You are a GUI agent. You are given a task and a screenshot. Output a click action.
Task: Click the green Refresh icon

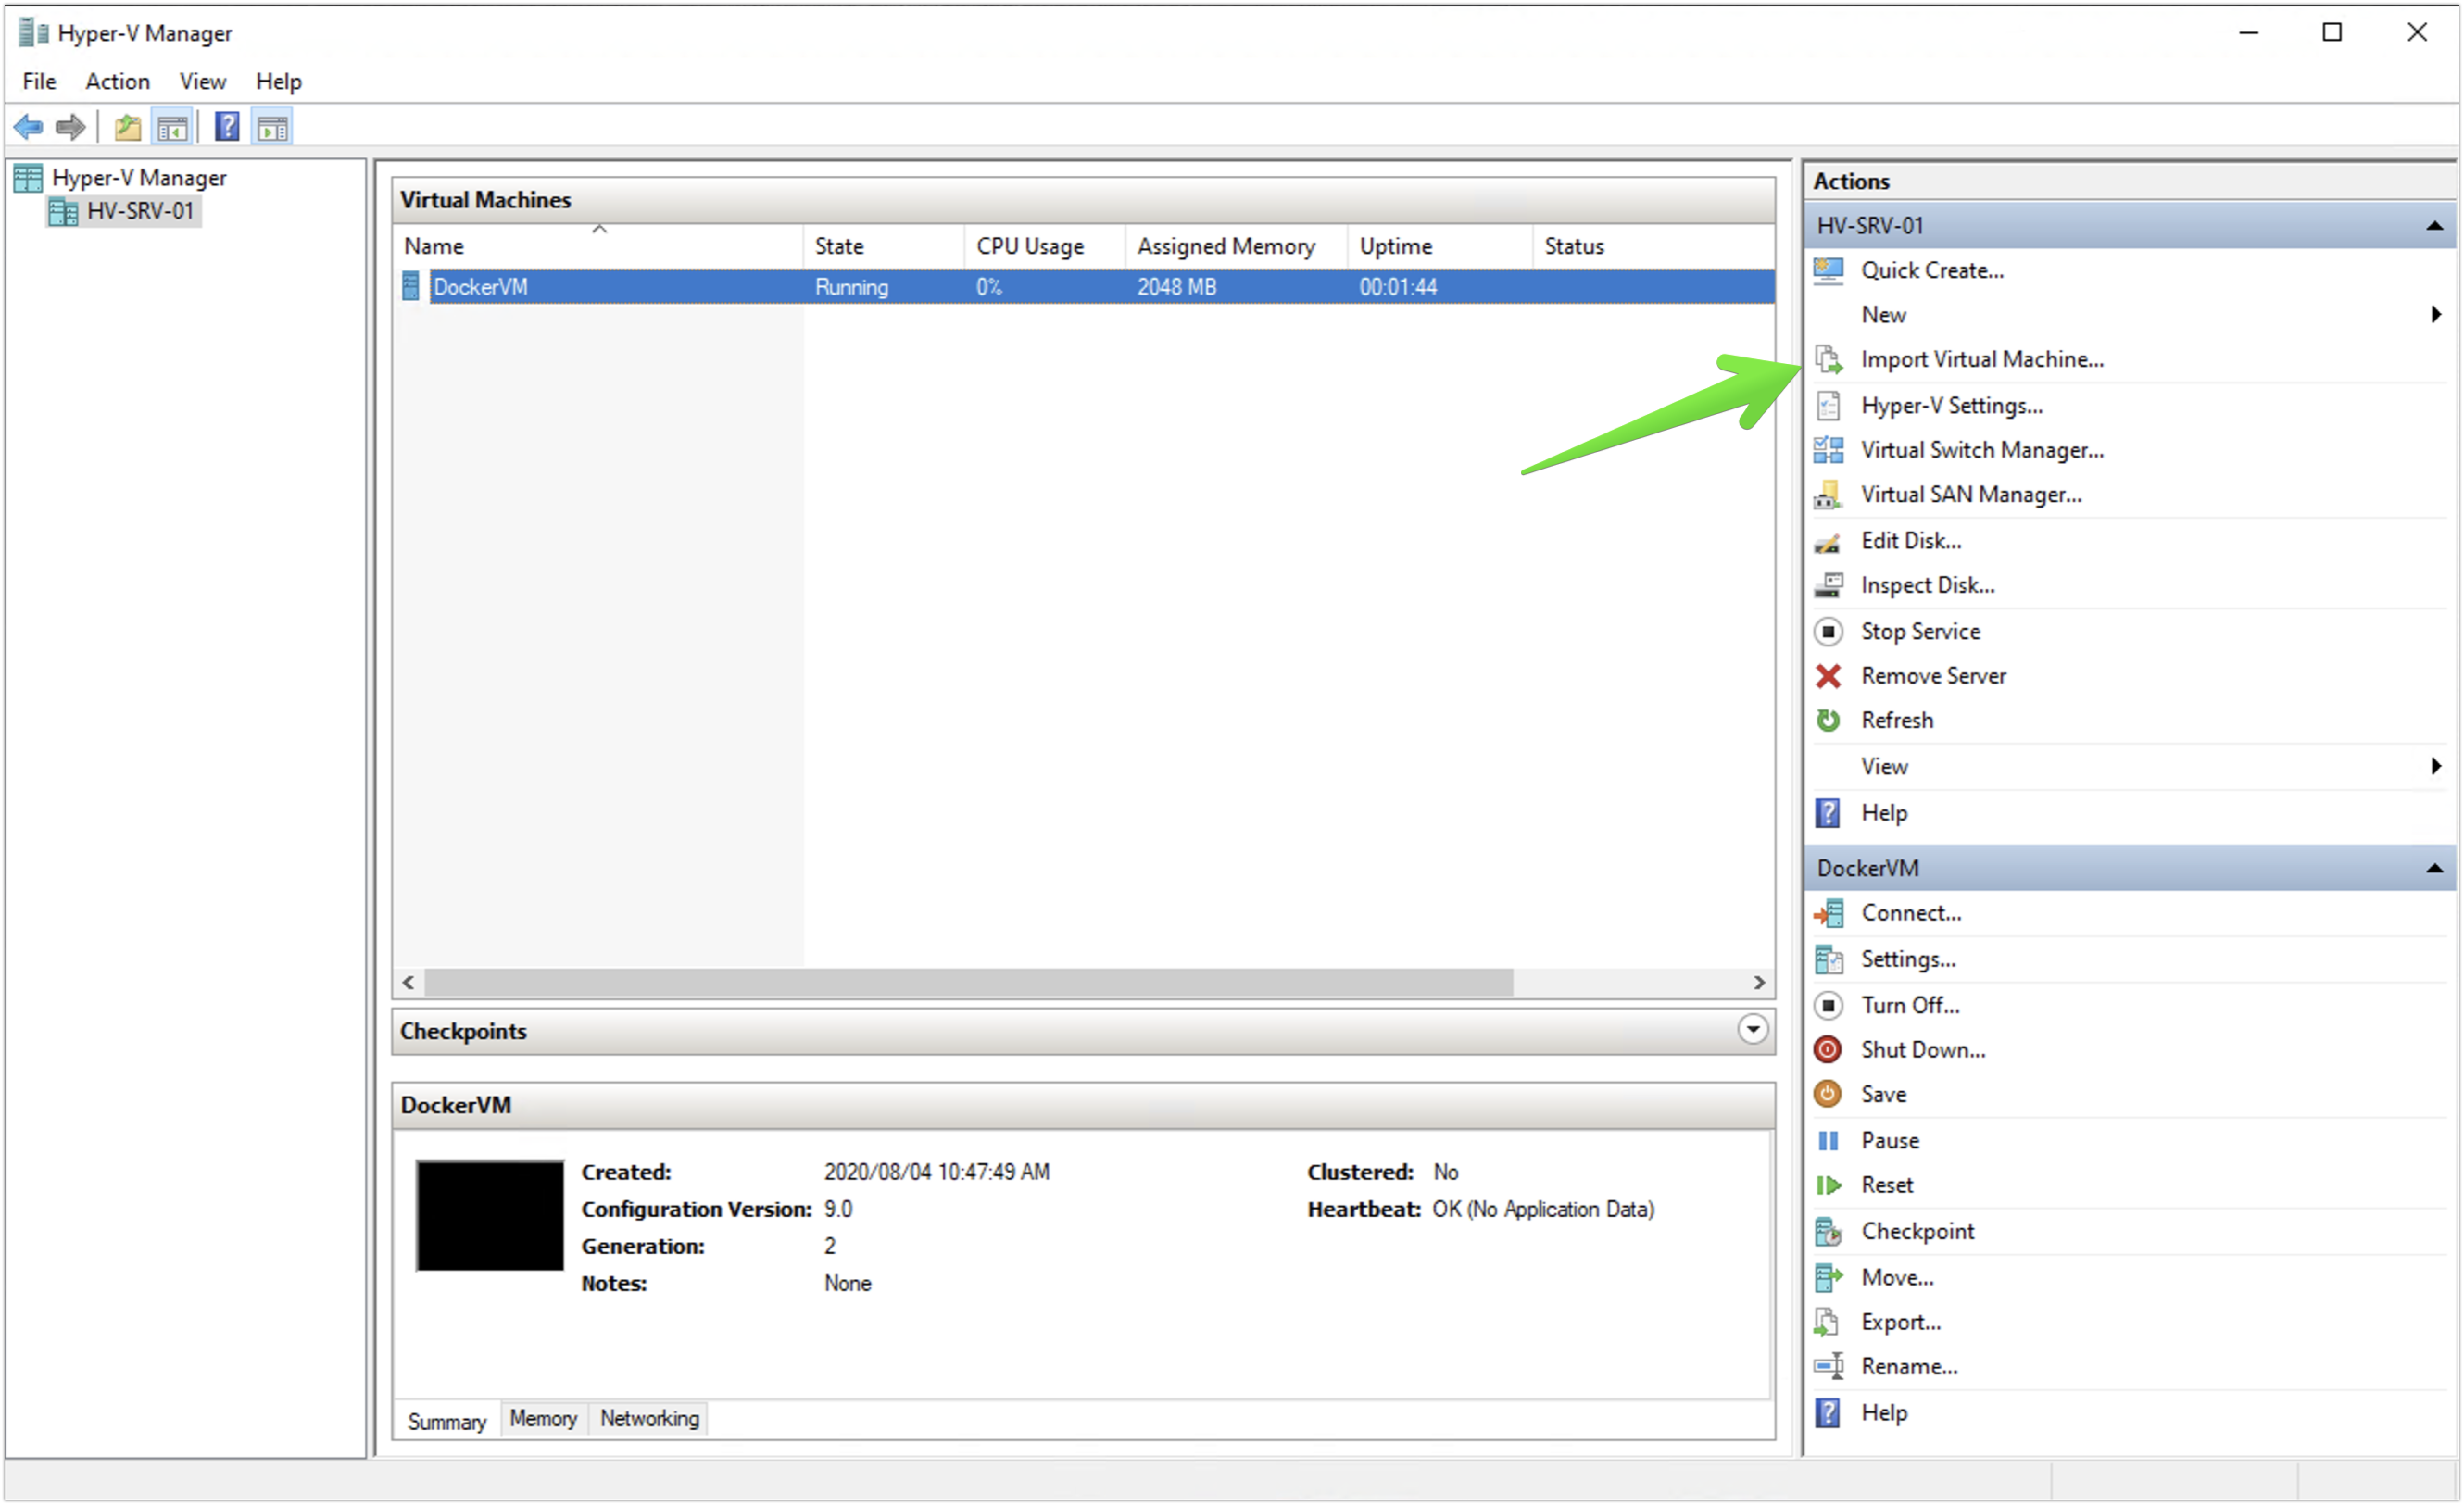point(1828,720)
